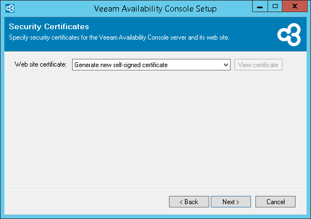Cancel the setup wizard
The width and height of the screenshot is (311, 219).
(275, 202)
